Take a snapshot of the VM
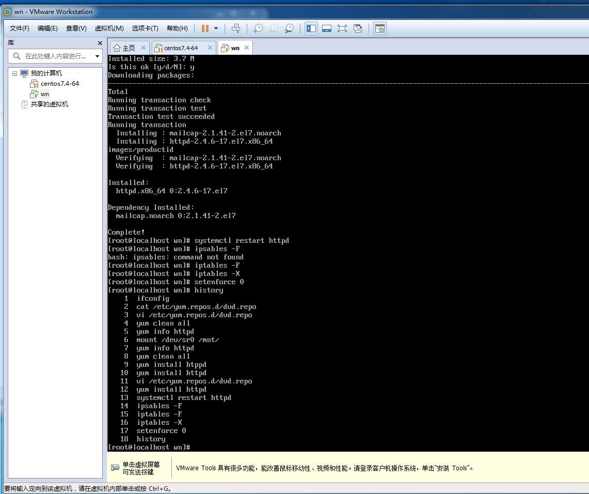 pos(258,28)
